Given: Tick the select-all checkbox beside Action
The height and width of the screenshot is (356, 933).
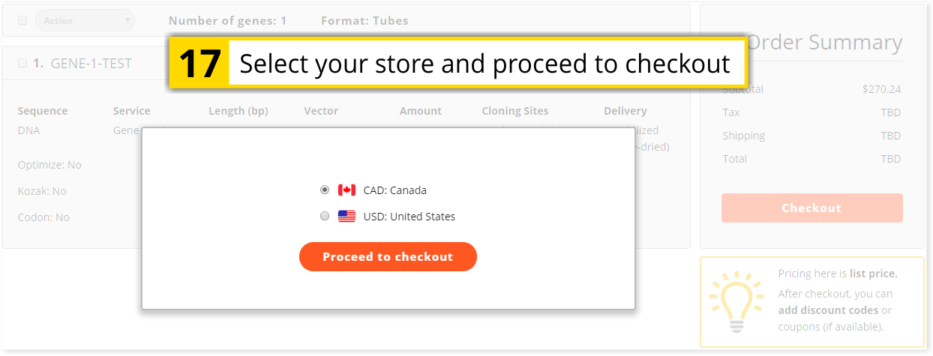Looking at the screenshot, I should click(22, 20).
